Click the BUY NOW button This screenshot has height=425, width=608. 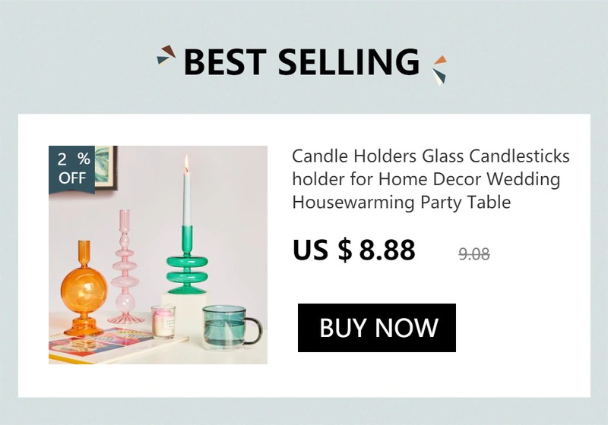coord(376,328)
